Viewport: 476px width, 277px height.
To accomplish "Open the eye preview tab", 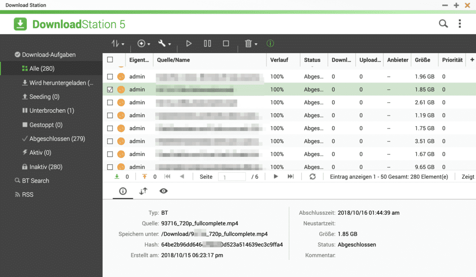I will (164, 191).
